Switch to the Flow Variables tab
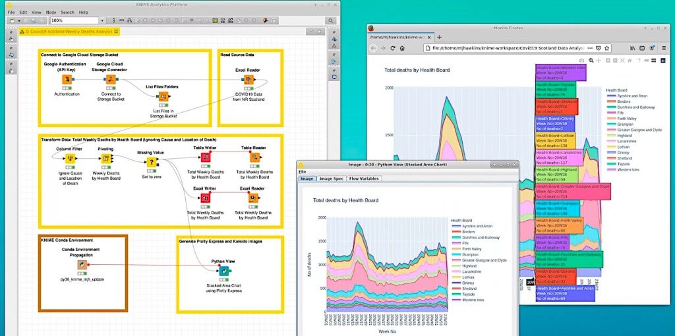 click(364, 179)
